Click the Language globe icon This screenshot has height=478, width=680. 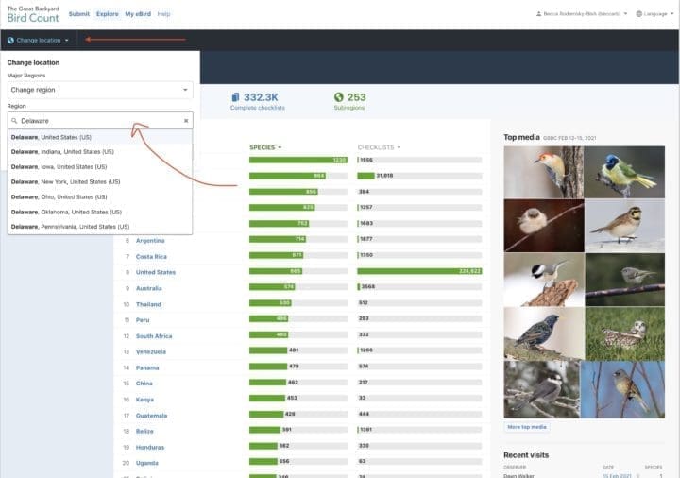639,14
